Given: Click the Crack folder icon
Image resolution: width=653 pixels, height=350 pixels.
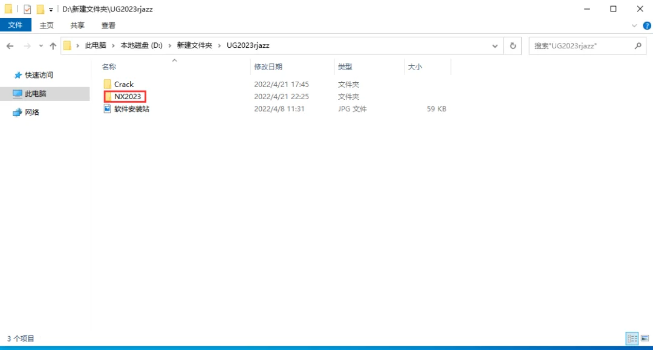Looking at the screenshot, I should coord(108,84).
